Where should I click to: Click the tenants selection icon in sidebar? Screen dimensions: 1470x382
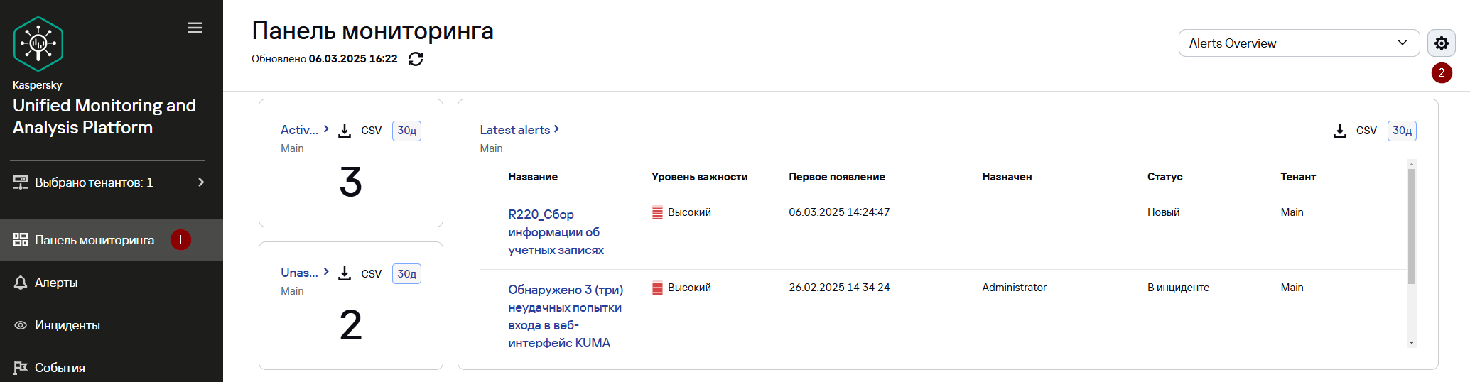pyautogui.click(x=21, y=182)
